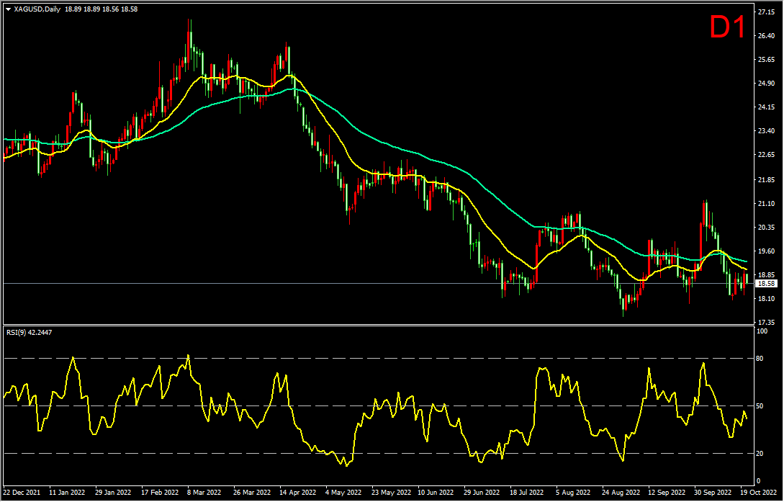The height and width of the screenshot is (502, 784).
Task: Click the 18.10 price scale label
Action: [767, 299]
